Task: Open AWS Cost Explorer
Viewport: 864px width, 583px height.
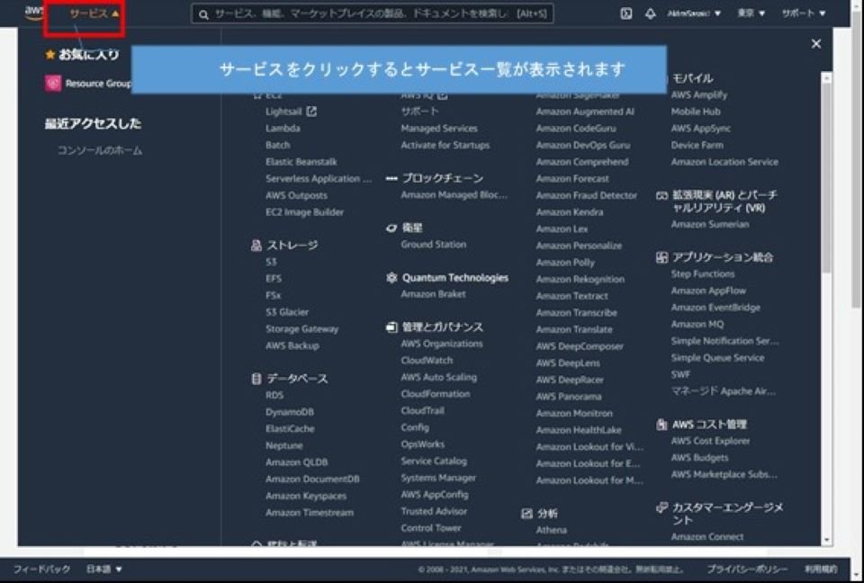Action: point(710,441)
